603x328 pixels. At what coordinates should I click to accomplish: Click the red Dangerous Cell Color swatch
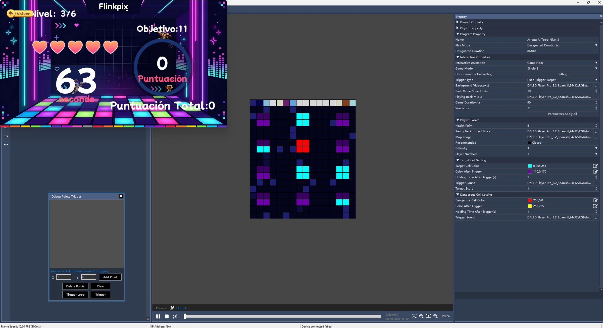tap(530, 200)
